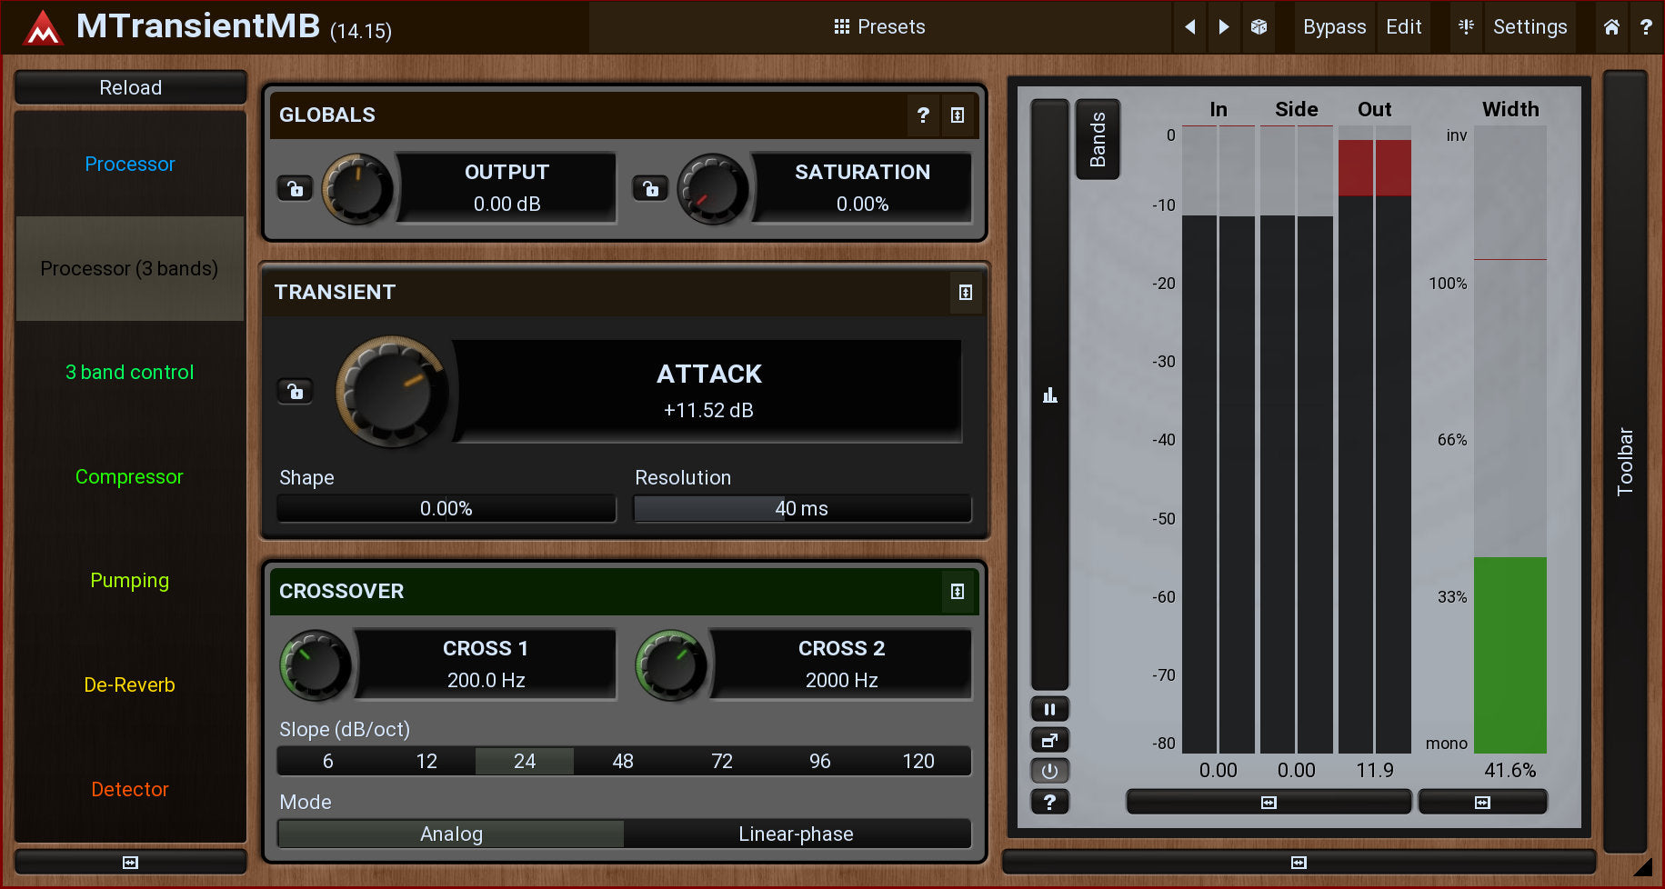
Task: Click the home icon in top bar
Action: (1611, 27)
